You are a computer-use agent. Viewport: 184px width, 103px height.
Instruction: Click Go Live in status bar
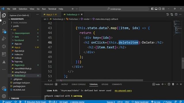pyautogui.click(x=156, y=102)
